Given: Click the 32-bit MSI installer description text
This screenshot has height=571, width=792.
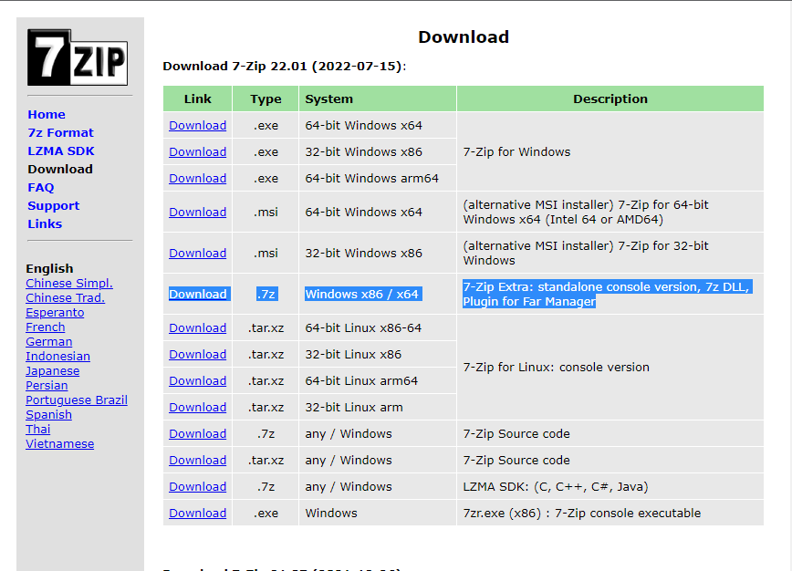Looking at the screenshot, I should pos(586,253).
